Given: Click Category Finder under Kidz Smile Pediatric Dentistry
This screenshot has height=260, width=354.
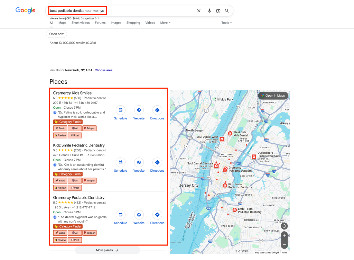Looking at the screenshot, I should pos(68,174).
